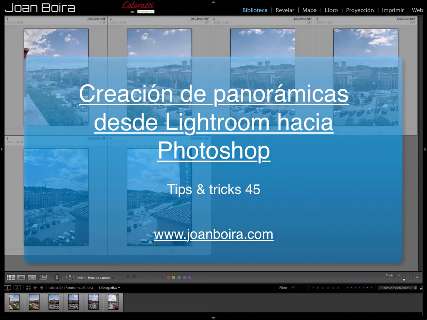Open survey view

[43, 277]
